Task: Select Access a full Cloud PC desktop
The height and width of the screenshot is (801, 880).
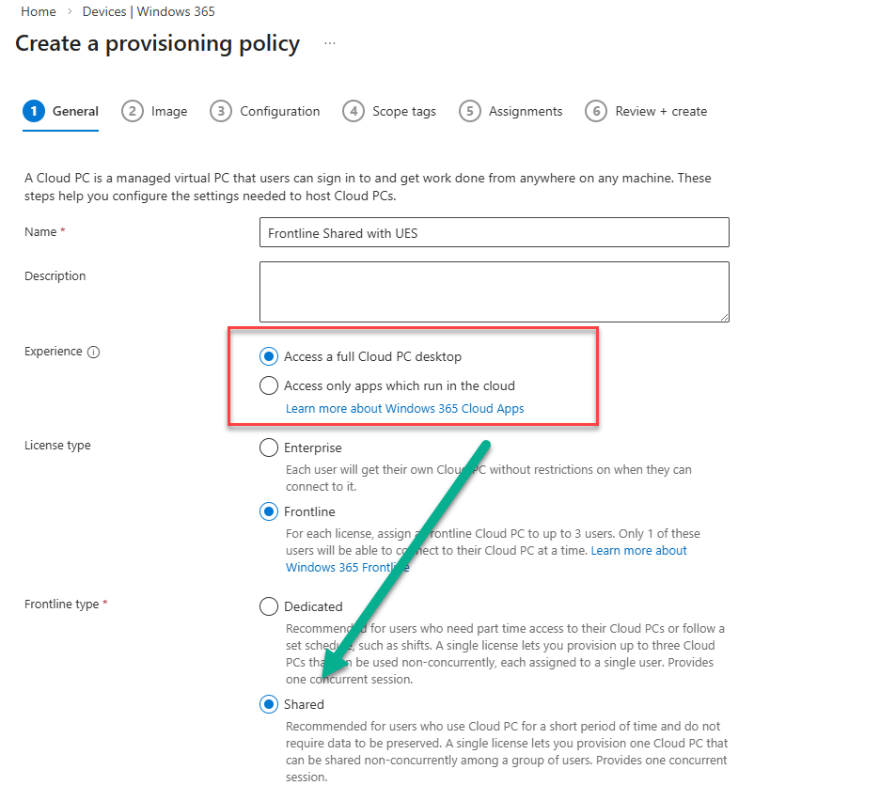Action: click(269, 356)
